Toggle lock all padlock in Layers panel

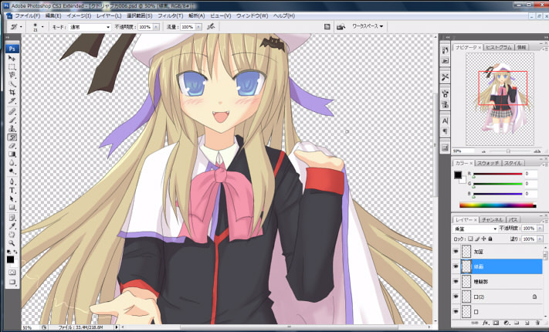pyautogui.click(x=490, y=239)
